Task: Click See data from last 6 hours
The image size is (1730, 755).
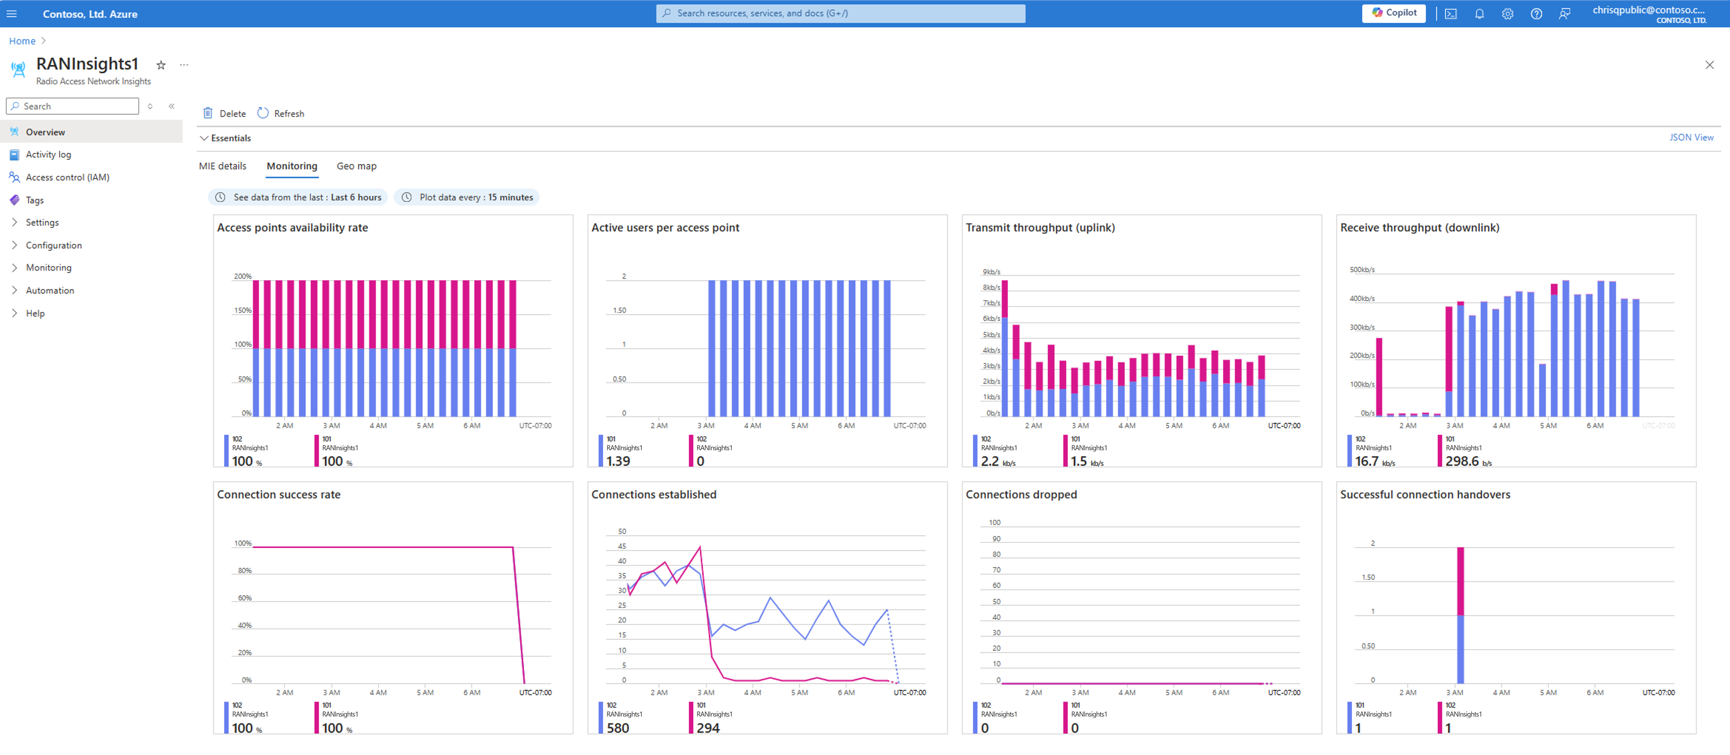Action: point(298,197)
